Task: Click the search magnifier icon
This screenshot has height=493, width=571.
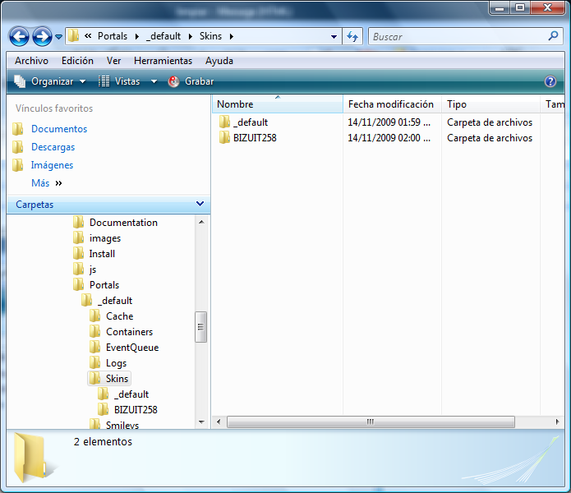Action: (x=553, y=37)
